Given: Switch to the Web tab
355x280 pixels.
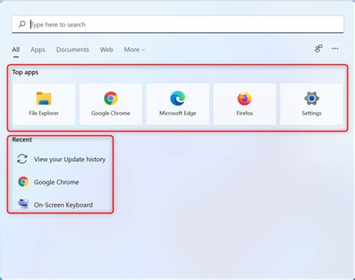Looking at the screenshot, I should point(106,49).
